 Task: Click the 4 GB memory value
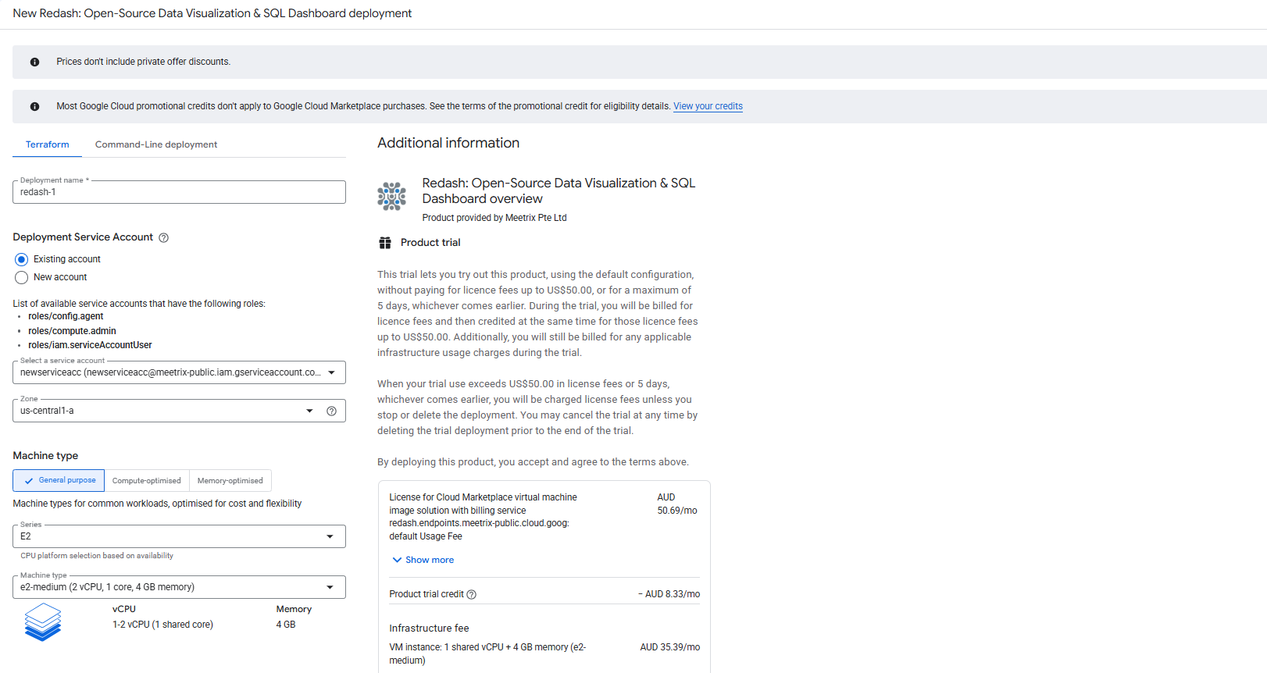(286, 625)
